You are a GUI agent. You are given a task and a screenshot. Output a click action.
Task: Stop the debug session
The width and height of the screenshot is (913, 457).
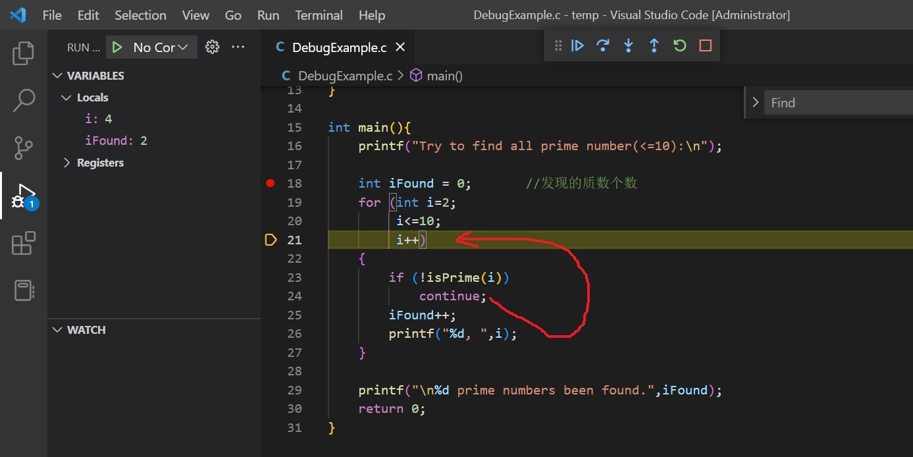(705, 45)
